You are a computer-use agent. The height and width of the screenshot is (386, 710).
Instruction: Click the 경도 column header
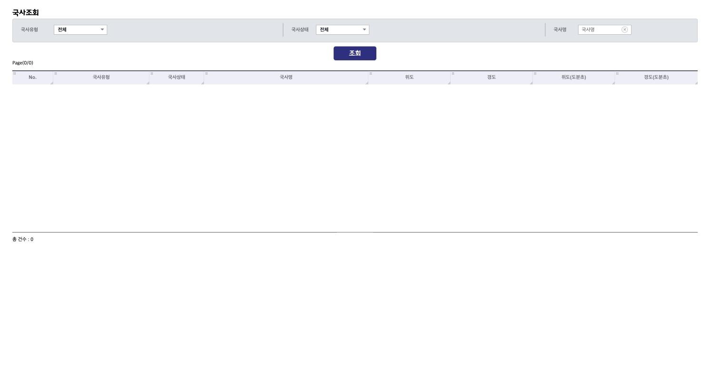tap(492, 77)
